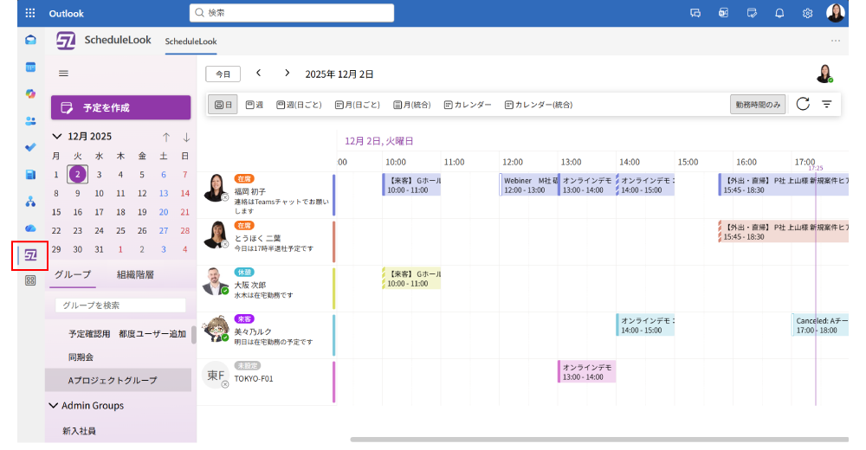This screenshot has height=450, width=866.
Task: Show the previous month with up arrow
Action: pos(166,137)
